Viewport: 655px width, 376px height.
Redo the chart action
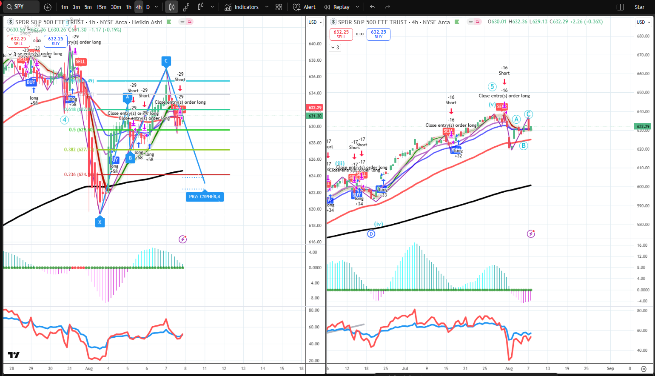387,7
